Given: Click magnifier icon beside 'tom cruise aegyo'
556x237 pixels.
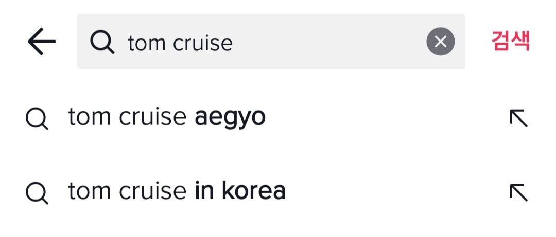Looking at the screenshot, I should [37, 118].
